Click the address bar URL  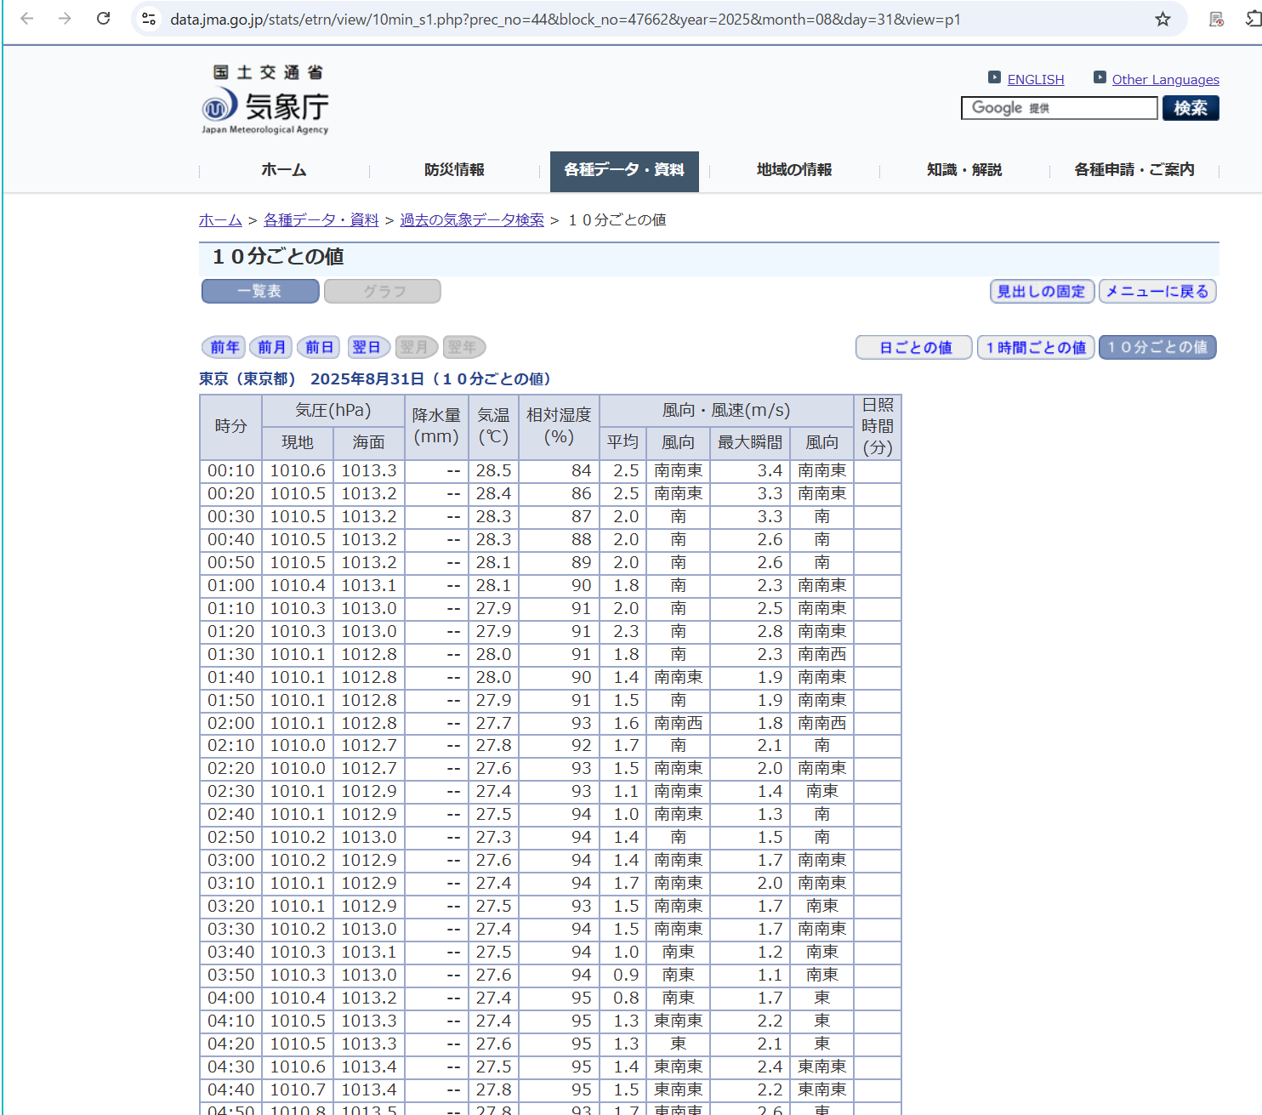(x=565, y=19)
